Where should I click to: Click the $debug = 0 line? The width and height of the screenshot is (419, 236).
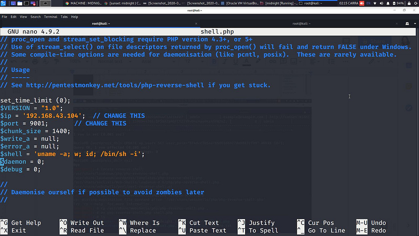pos(20,169)
